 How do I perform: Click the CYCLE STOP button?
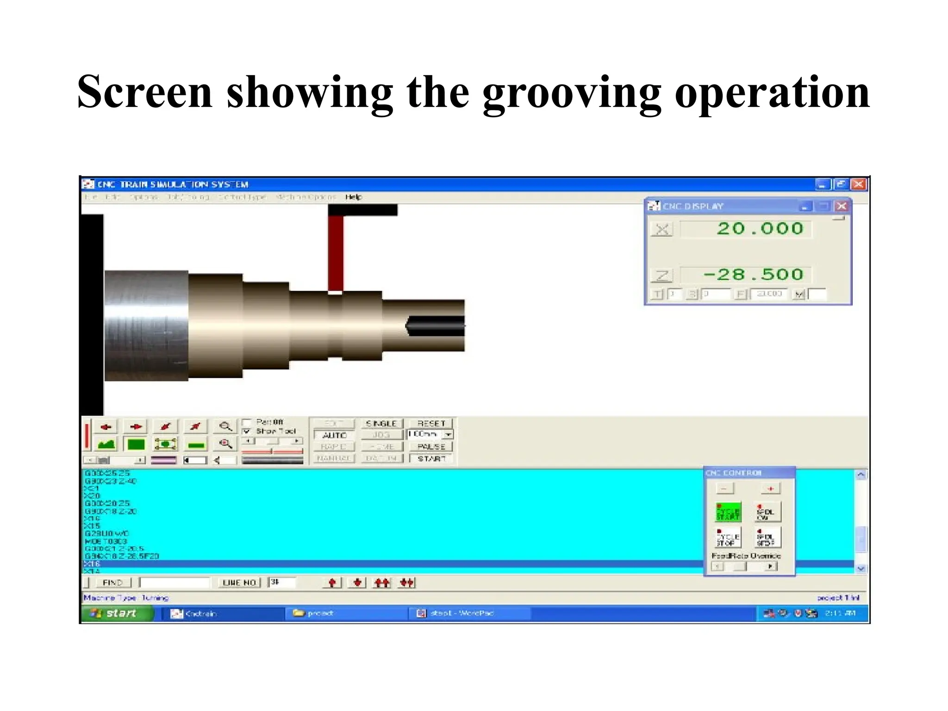coord(728,537)
